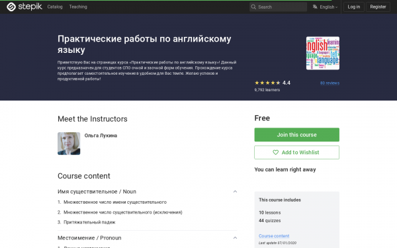
Task: Click the 10 lessons text
Action: [x=270, y=212]
